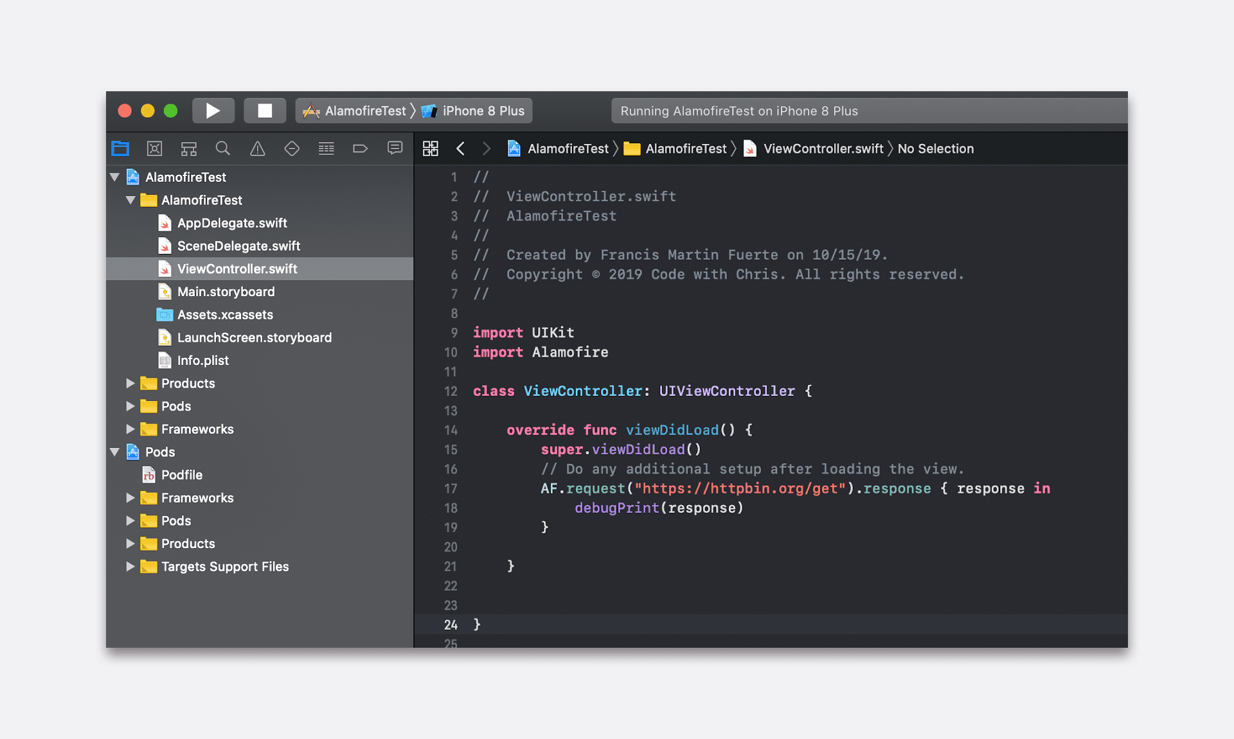Click ViewController.swift in the jump bar
Image resolution: width=1234 pixels, height=739 pixels.
(x=823, y=149)
